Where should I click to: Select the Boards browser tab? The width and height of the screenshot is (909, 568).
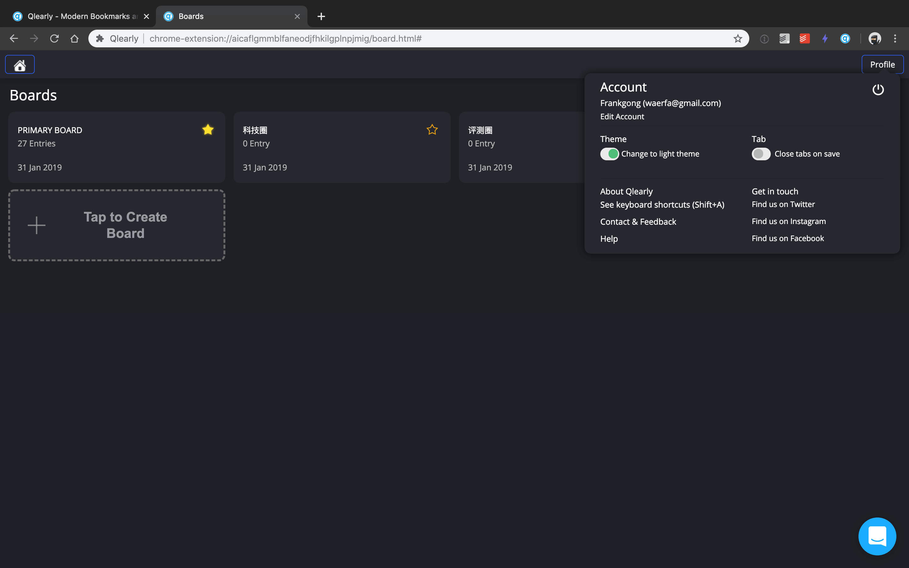231,16
